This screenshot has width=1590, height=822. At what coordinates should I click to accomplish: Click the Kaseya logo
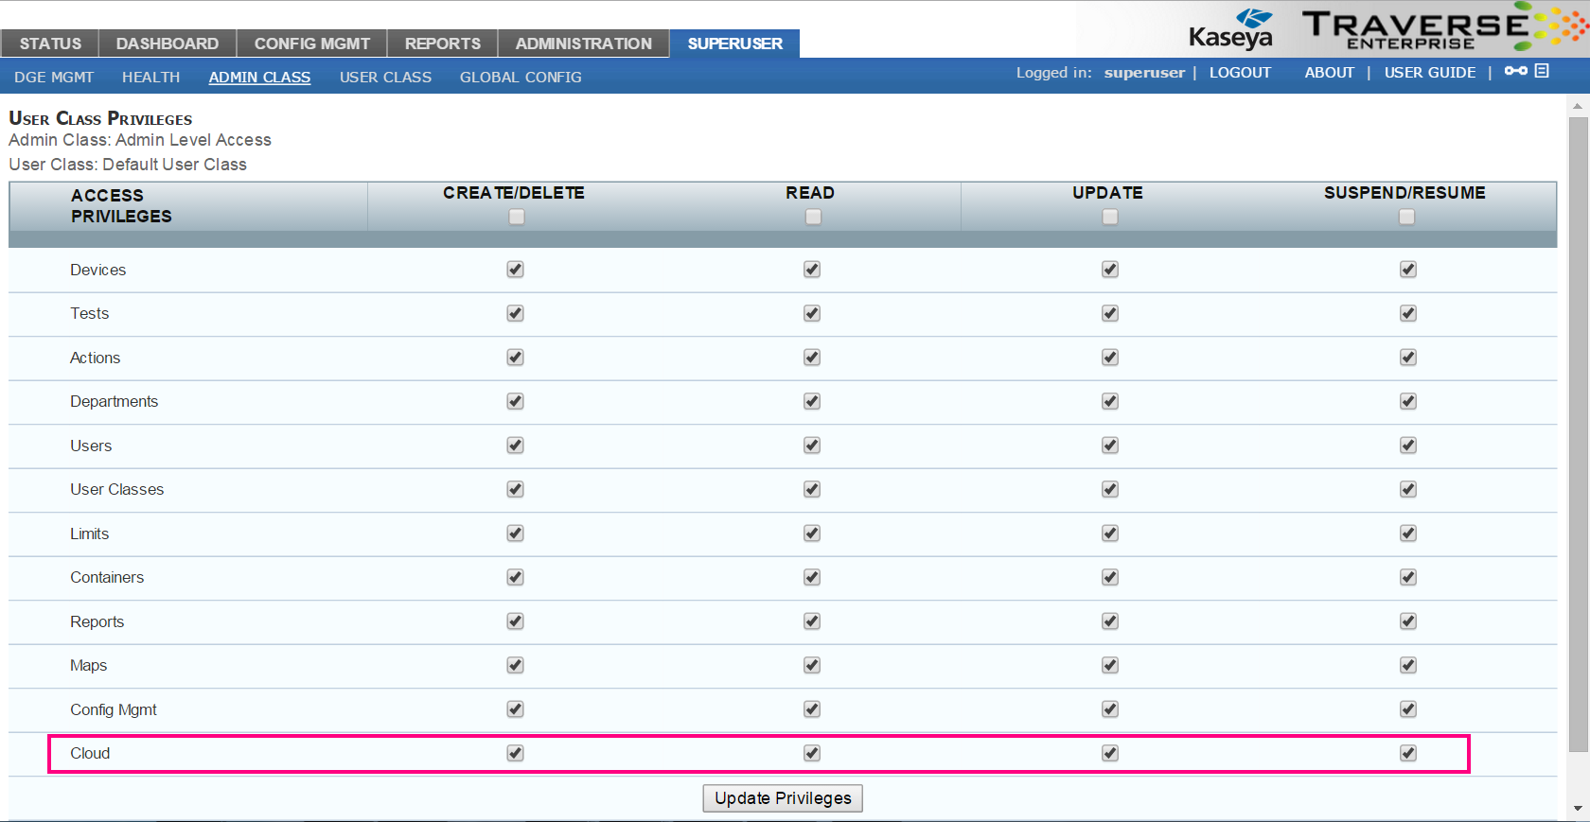point(1231,29)
